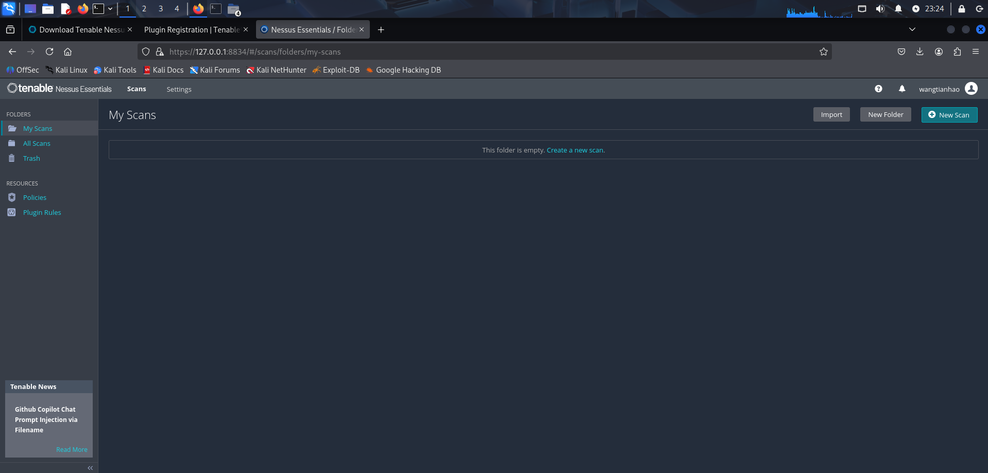
Task: Open My Scans folder in sidebar
Action: pyautogui.click(x=38, y=128)
